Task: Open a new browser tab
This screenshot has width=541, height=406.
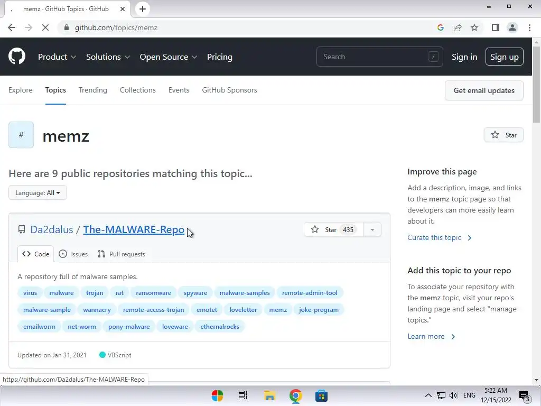Action: pyautogui.click(x=143, y=9)
